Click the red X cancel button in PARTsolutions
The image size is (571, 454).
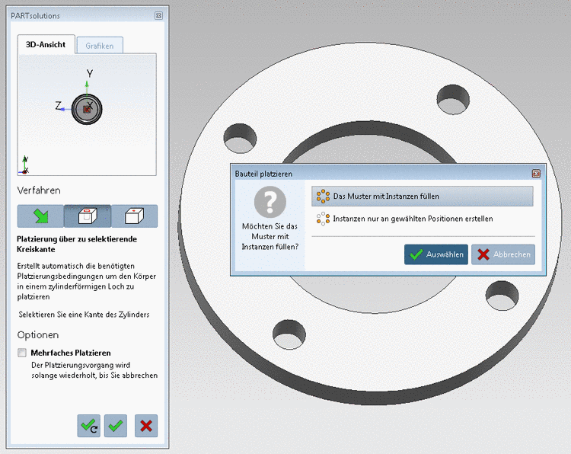pos(146,426)
